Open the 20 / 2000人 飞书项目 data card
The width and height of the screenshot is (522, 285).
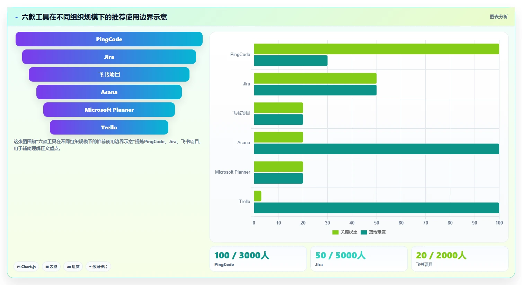tap(460, 259)
